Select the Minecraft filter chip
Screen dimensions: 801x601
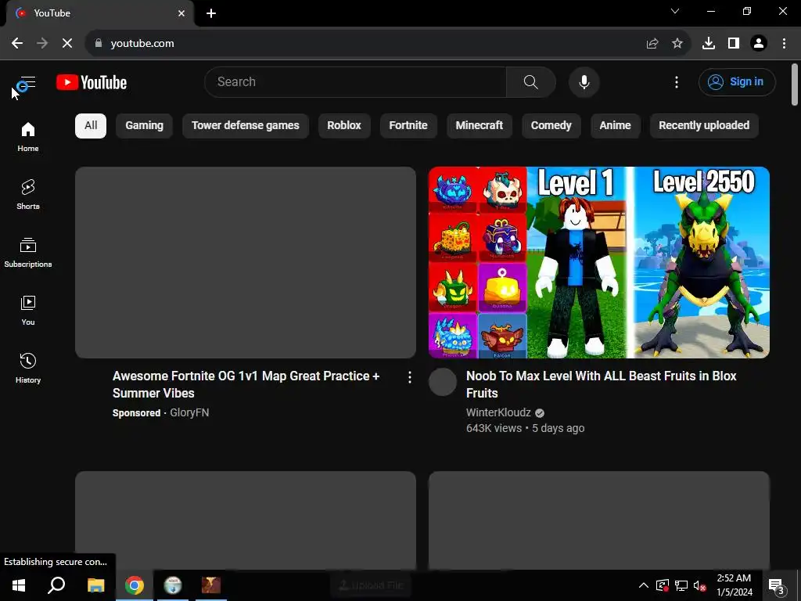tap(480, 126)
